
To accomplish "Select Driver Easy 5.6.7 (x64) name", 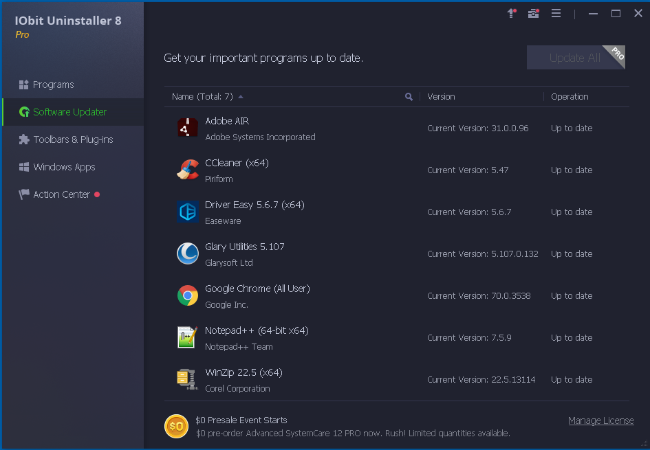I will 254,205.
